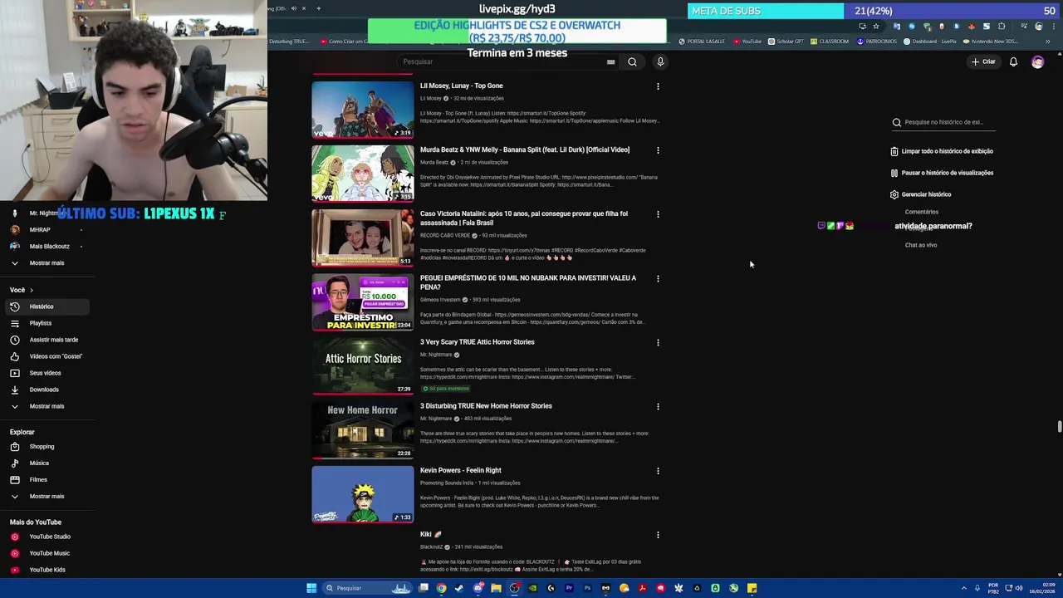Expand Mostrar mais under Downloads
1063x598 pixels.
[47, 406]
